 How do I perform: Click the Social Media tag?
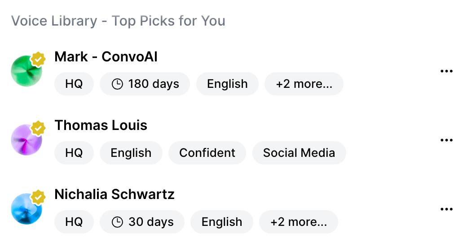tap(299, 153)
